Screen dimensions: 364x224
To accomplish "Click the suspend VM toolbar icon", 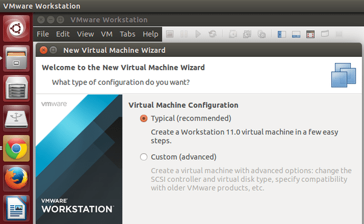I will coord(184,34).
